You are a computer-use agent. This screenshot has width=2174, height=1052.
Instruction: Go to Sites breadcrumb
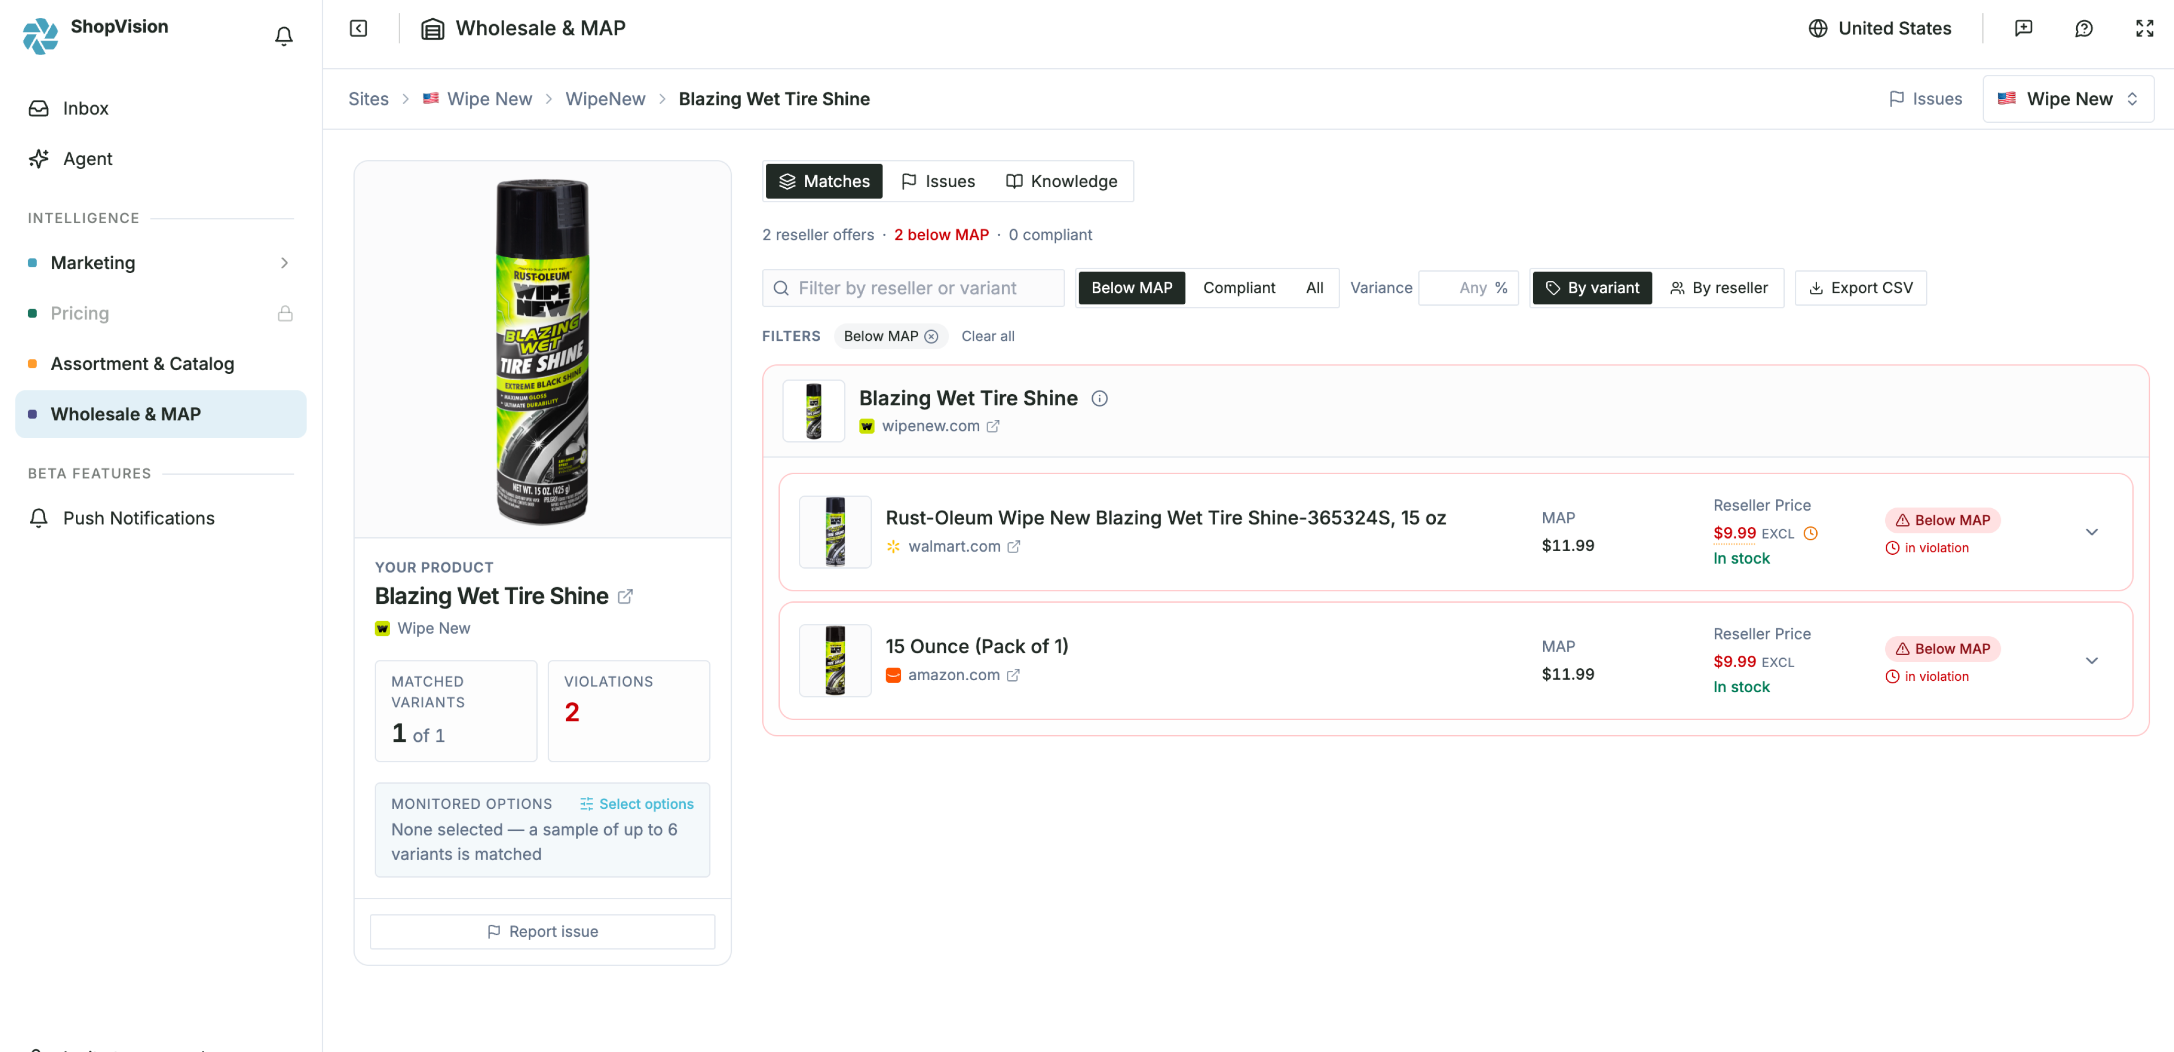point(368,99)
